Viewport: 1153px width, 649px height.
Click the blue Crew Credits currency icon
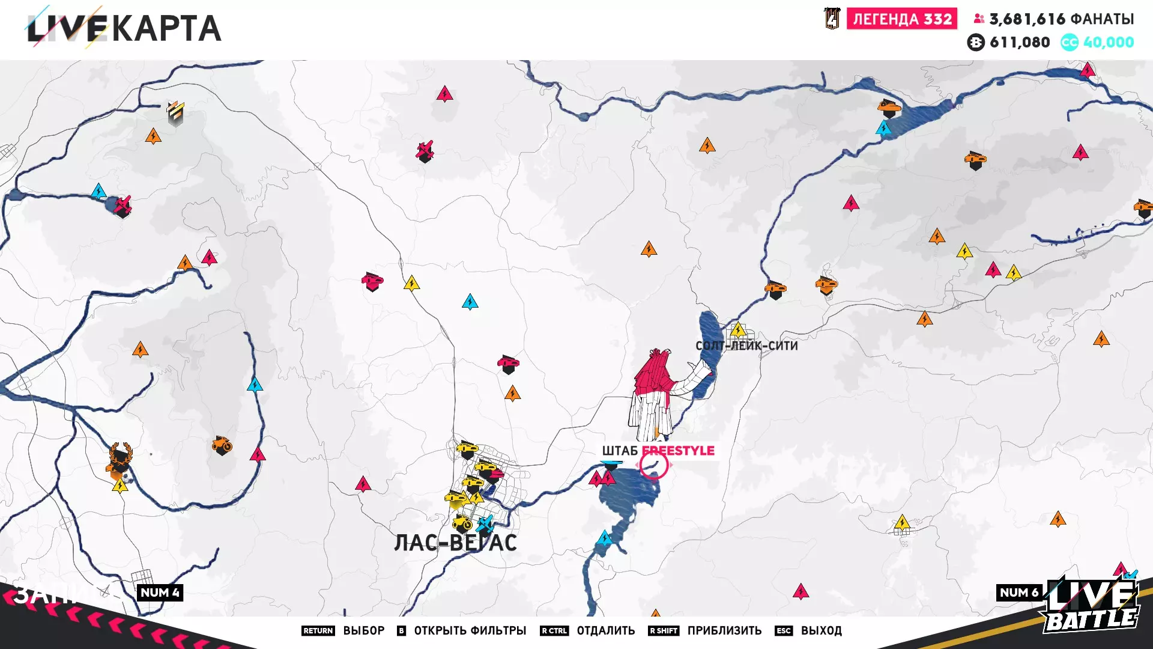pyautogui.click(x=1069, y=42)
